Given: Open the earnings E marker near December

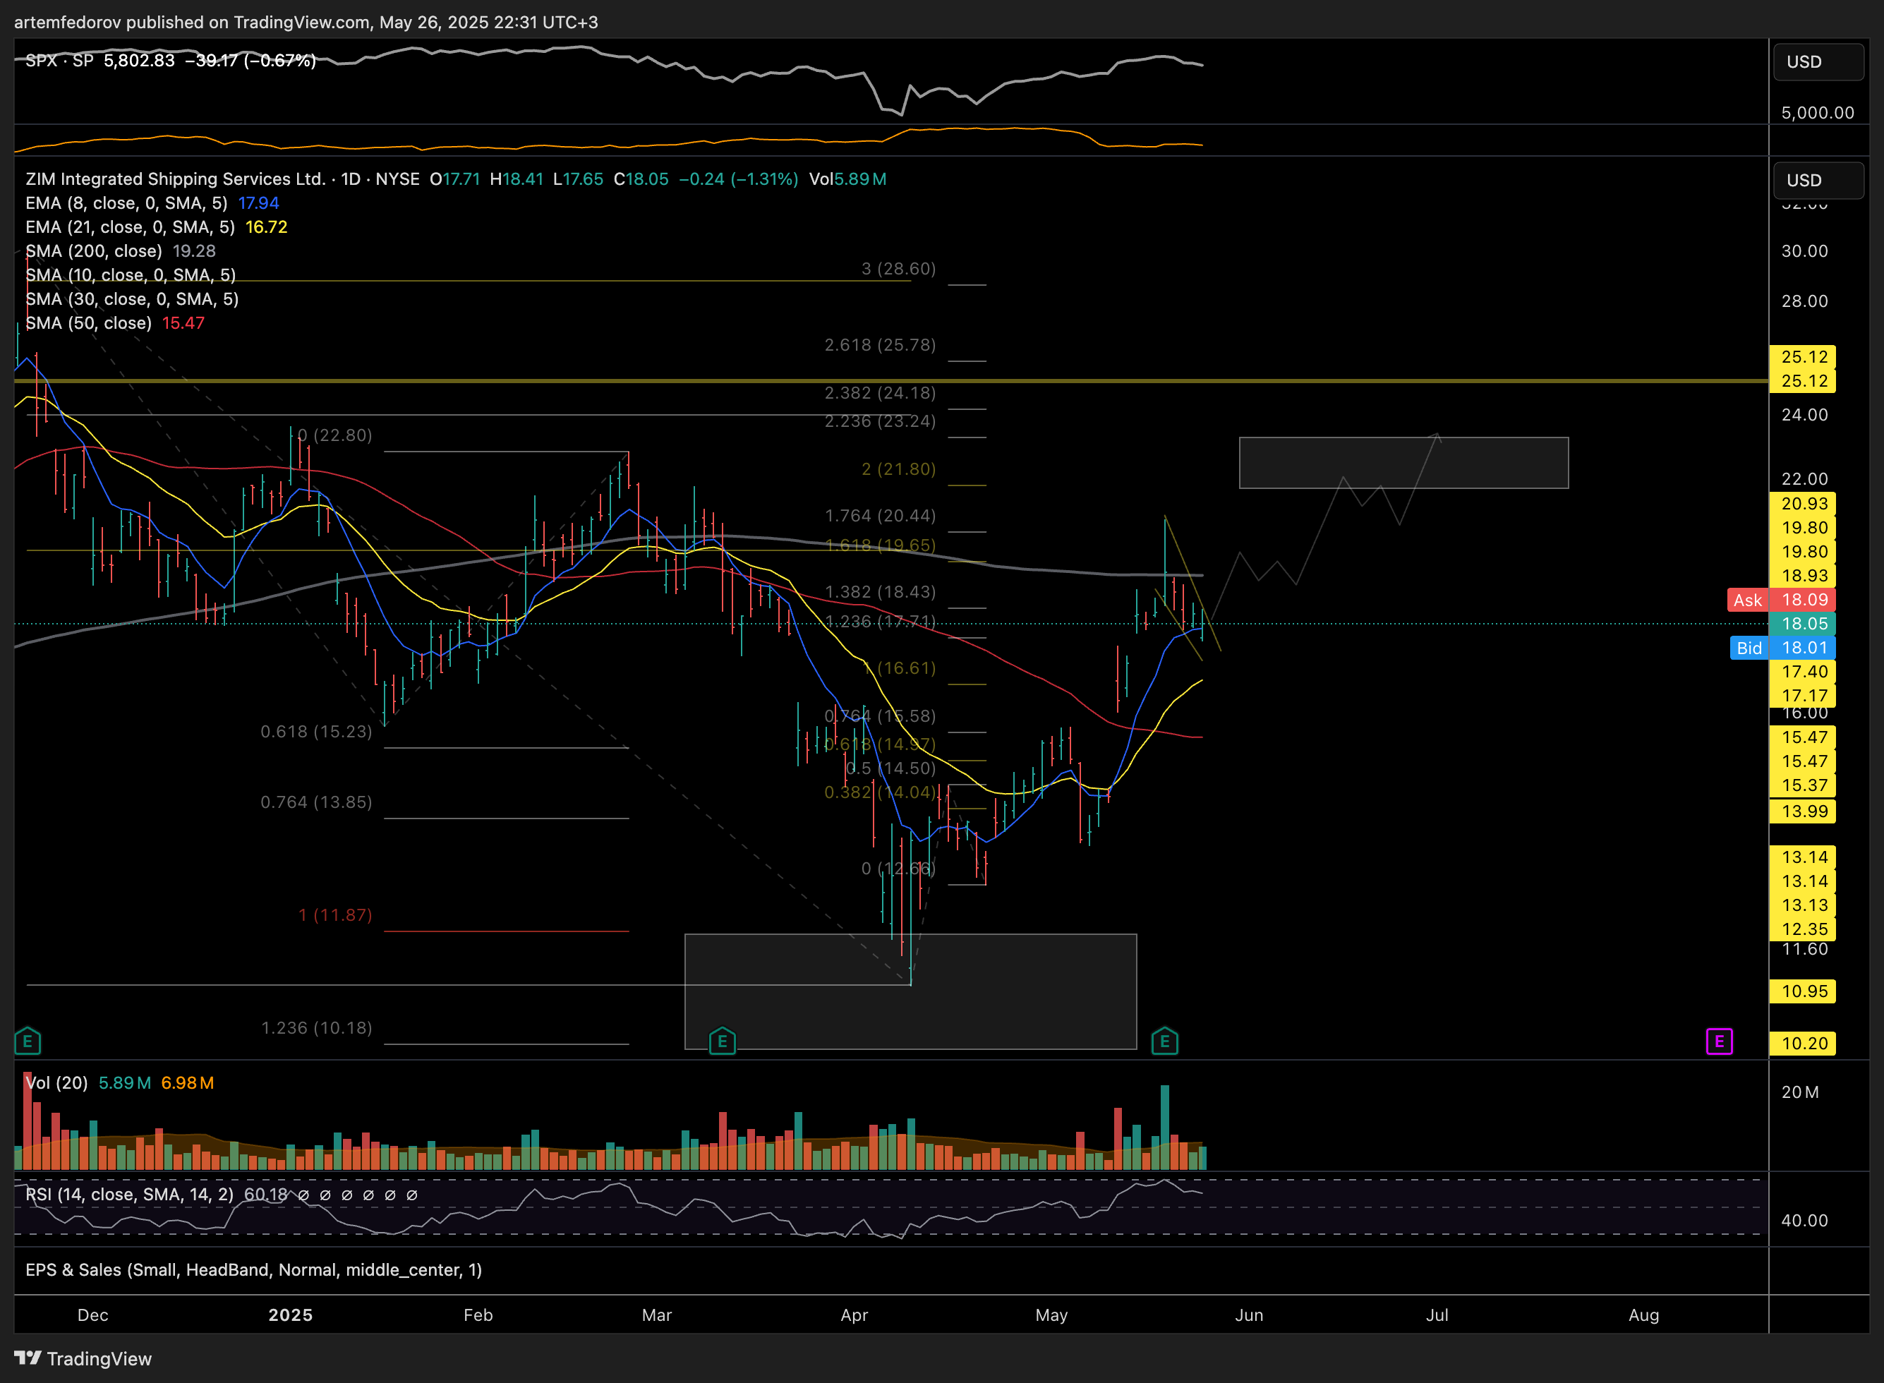Looking at the screenshot, I should pos(28,1041).
